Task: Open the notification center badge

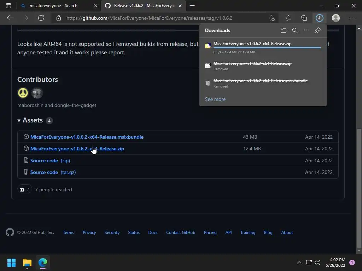Action: coord(352,263)
